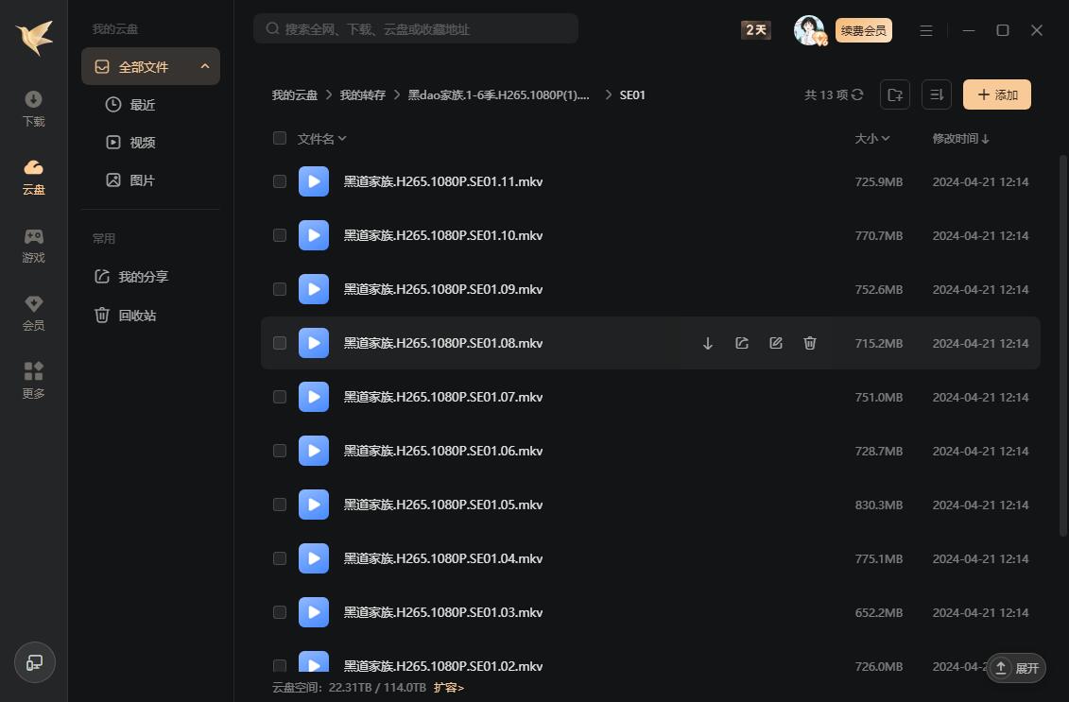The width and height of the screenshot is (1069, 702).
Task: Click the refresh icon beside item count
Action: point(857,94)
